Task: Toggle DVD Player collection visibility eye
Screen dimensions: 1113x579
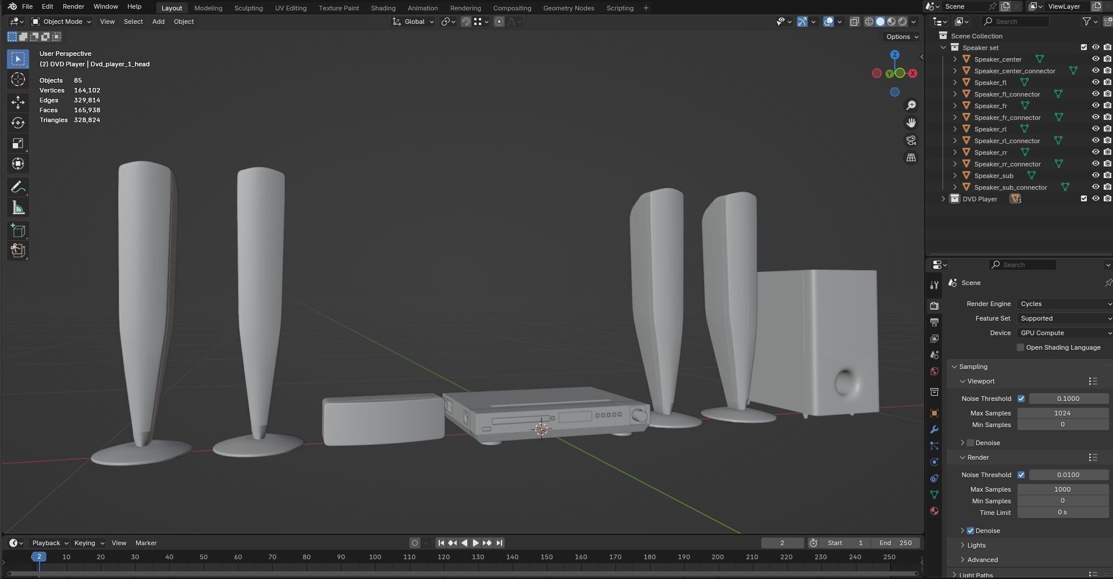Action: [1096, 198]
